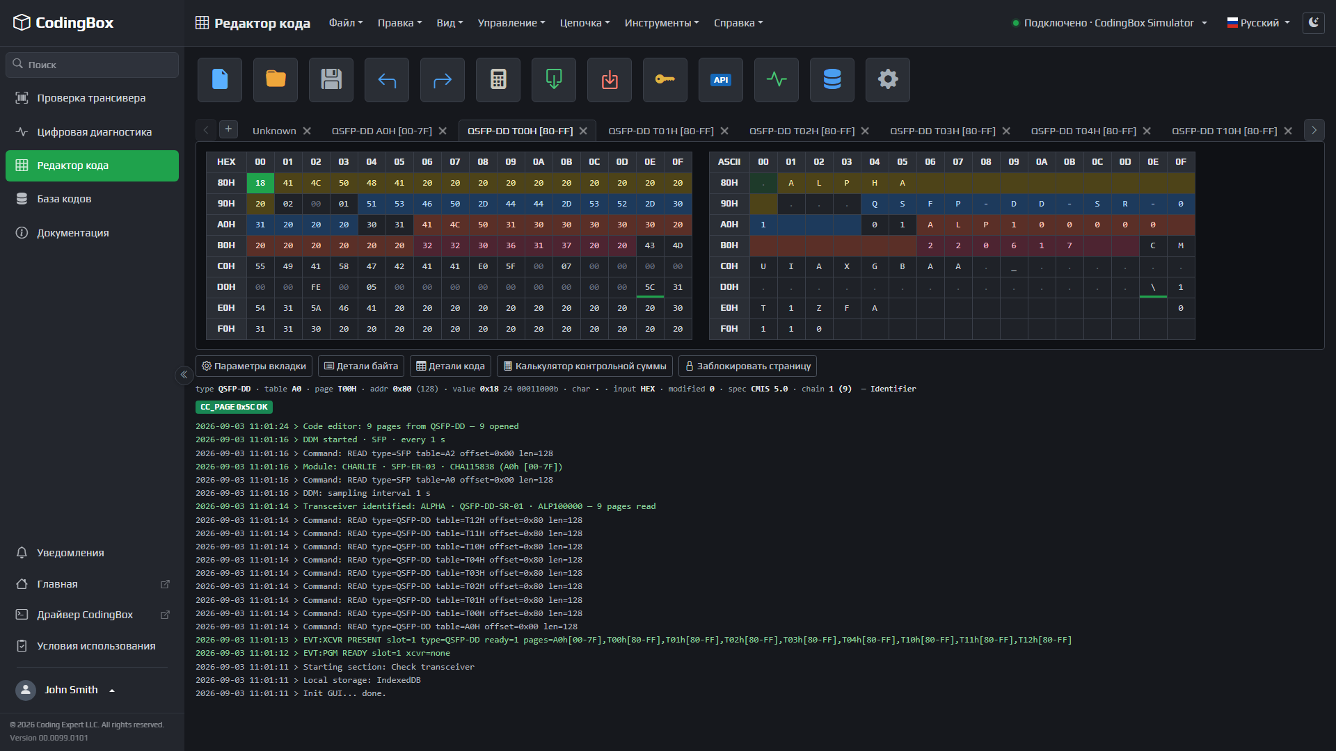Click the new file toolbar icon

(x=220, y=80)
